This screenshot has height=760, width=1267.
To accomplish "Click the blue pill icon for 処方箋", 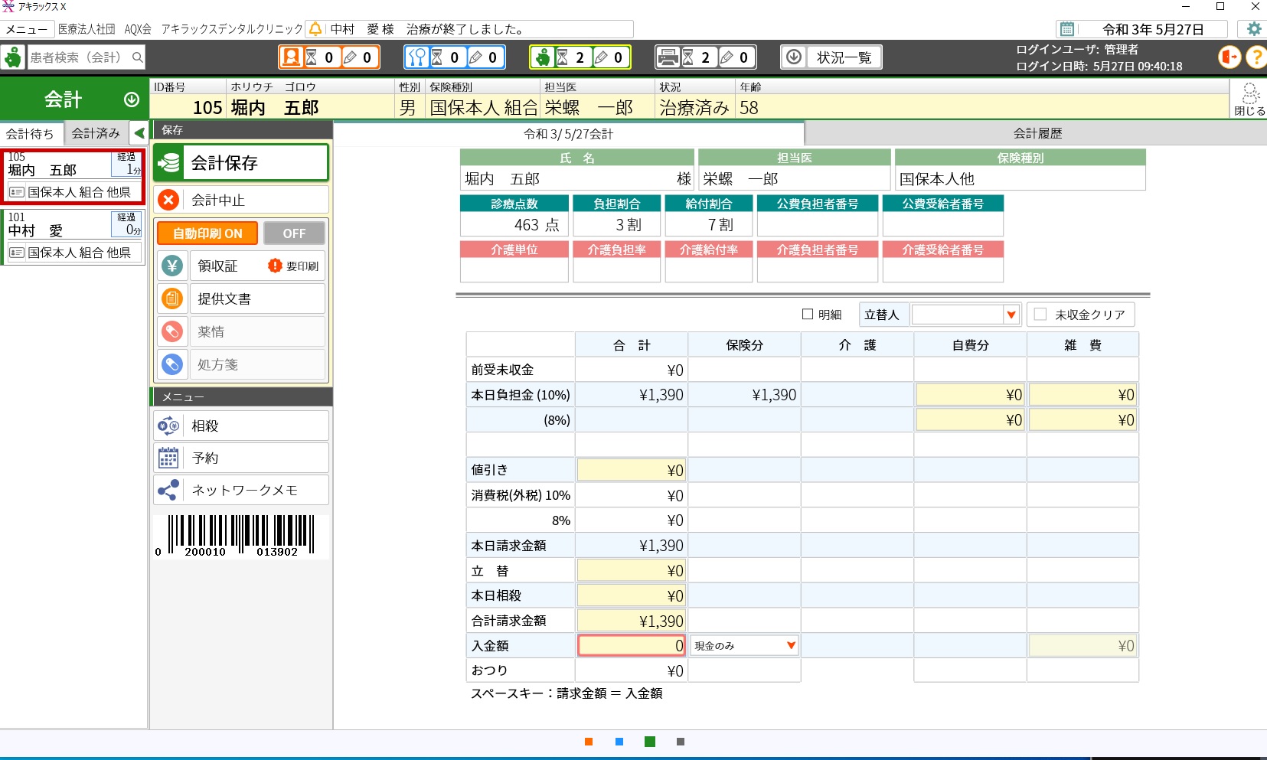I will (172, 364).
